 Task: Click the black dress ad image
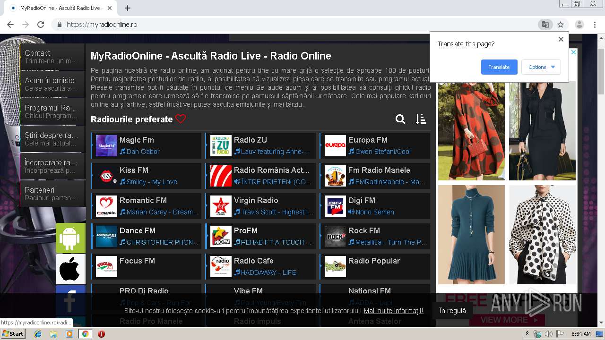click(542, 131)
